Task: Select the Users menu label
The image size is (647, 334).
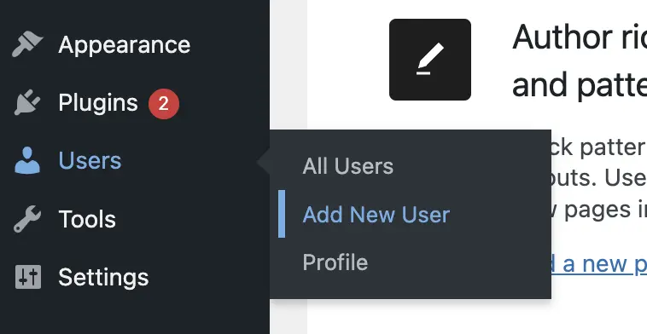Action: pyautogui.click(x=90, y=161)
